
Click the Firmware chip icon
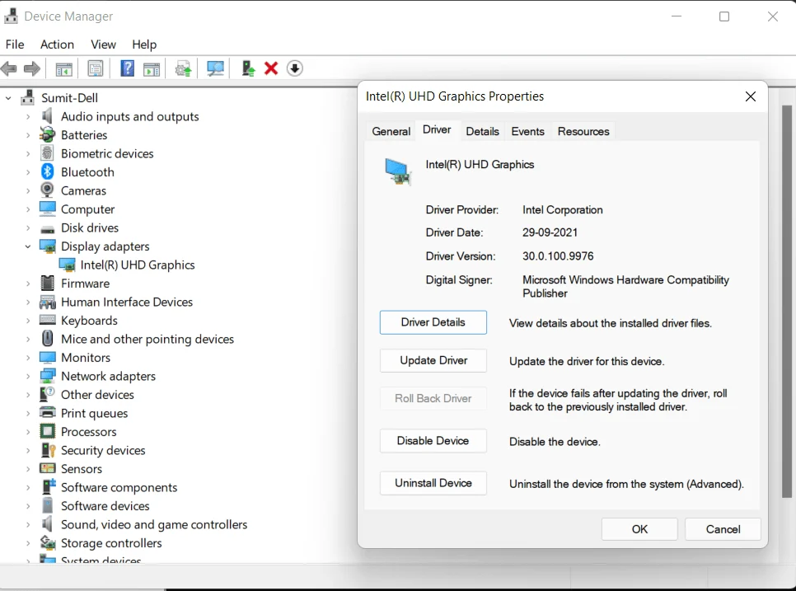(x=47, y=283)
